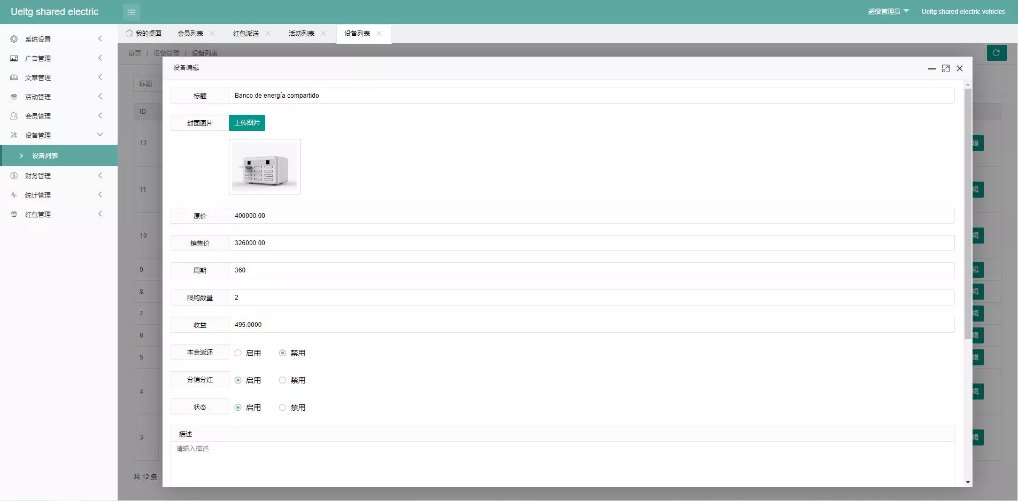Maximize the 设备编辑 dialog
The height and width of the screenshot is (501, 1018).
point(946,68)
